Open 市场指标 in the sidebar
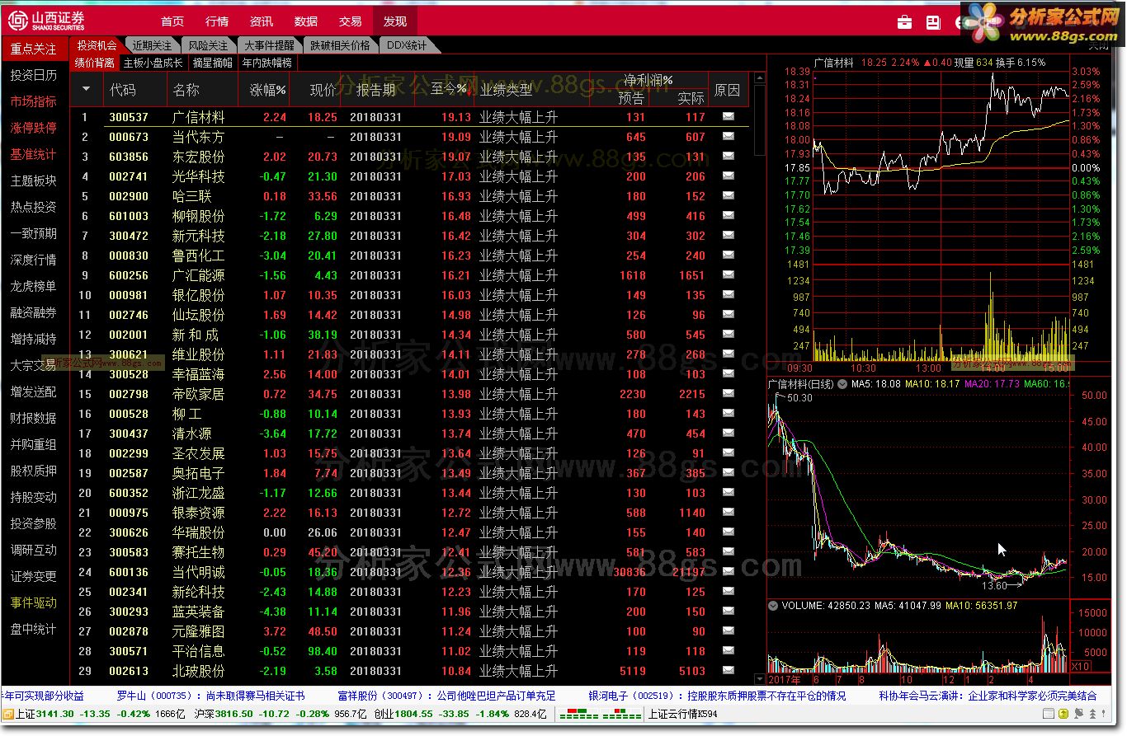Viewport: 1127px width, 736px height. [34, 102]
